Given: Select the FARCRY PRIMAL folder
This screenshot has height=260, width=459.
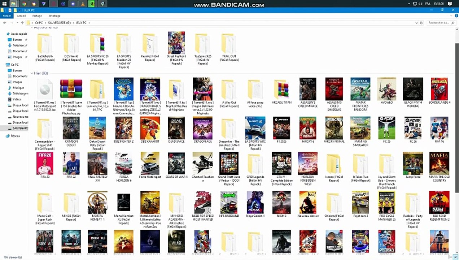Looking at the screenshot, I should pyautogui.click(x=334, y=130).
